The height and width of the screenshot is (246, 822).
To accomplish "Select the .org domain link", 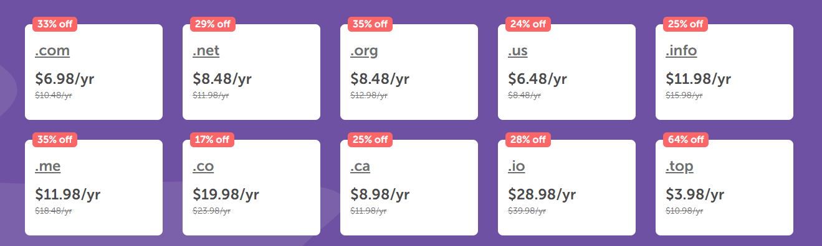I will [x=364, y=51].
